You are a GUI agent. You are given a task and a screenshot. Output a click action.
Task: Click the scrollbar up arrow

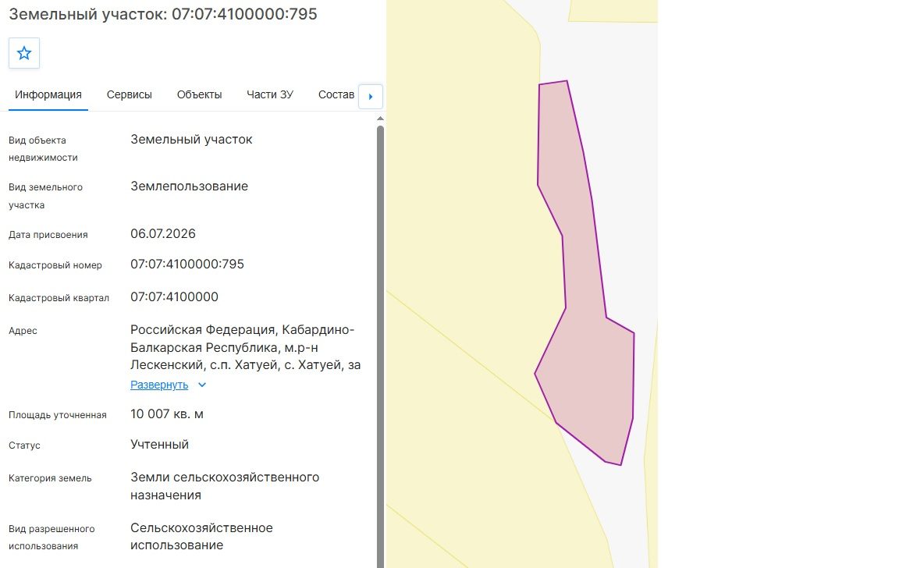[379, 119]
